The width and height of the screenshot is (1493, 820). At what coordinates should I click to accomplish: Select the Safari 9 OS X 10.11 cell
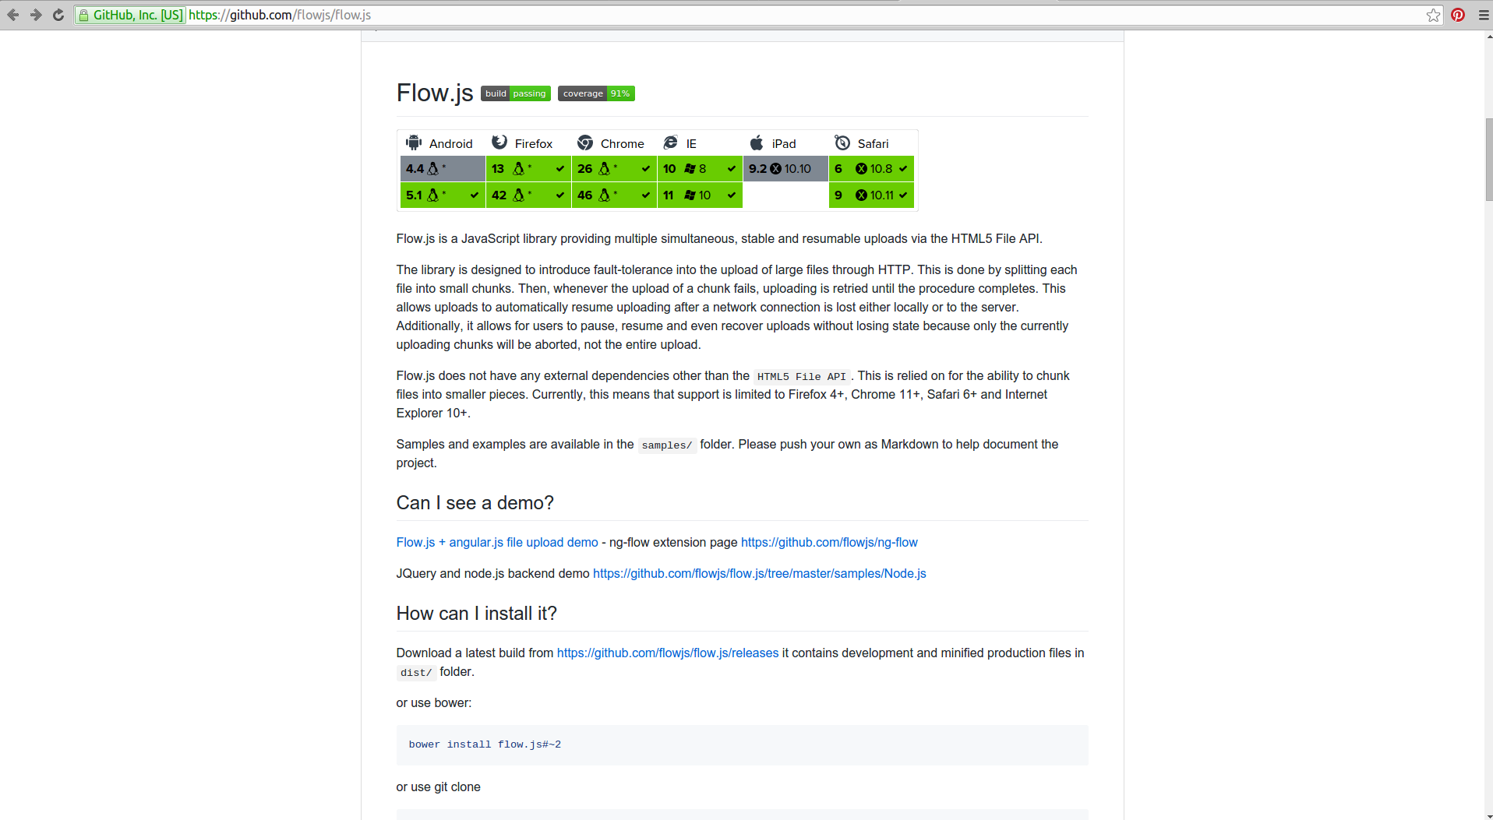[x=871, y=195]
